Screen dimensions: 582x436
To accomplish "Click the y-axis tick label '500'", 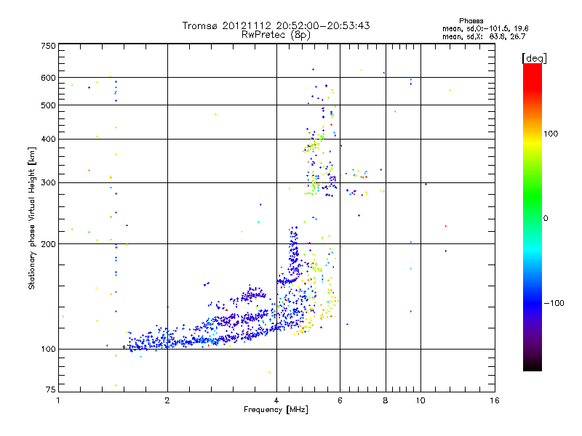I will [x=48, y=105].
